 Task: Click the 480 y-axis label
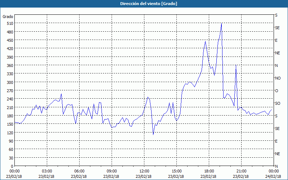[x=10, y=32]
